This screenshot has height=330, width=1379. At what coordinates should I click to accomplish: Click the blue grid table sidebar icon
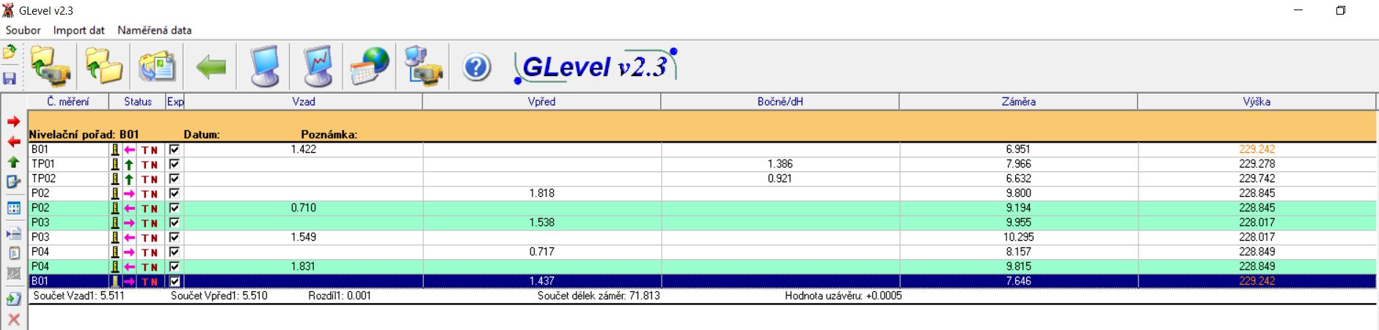(13, 209)
